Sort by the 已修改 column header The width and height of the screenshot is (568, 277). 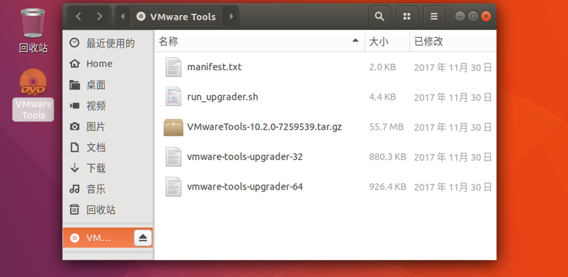pyautogui.click(x=453, y=41)
